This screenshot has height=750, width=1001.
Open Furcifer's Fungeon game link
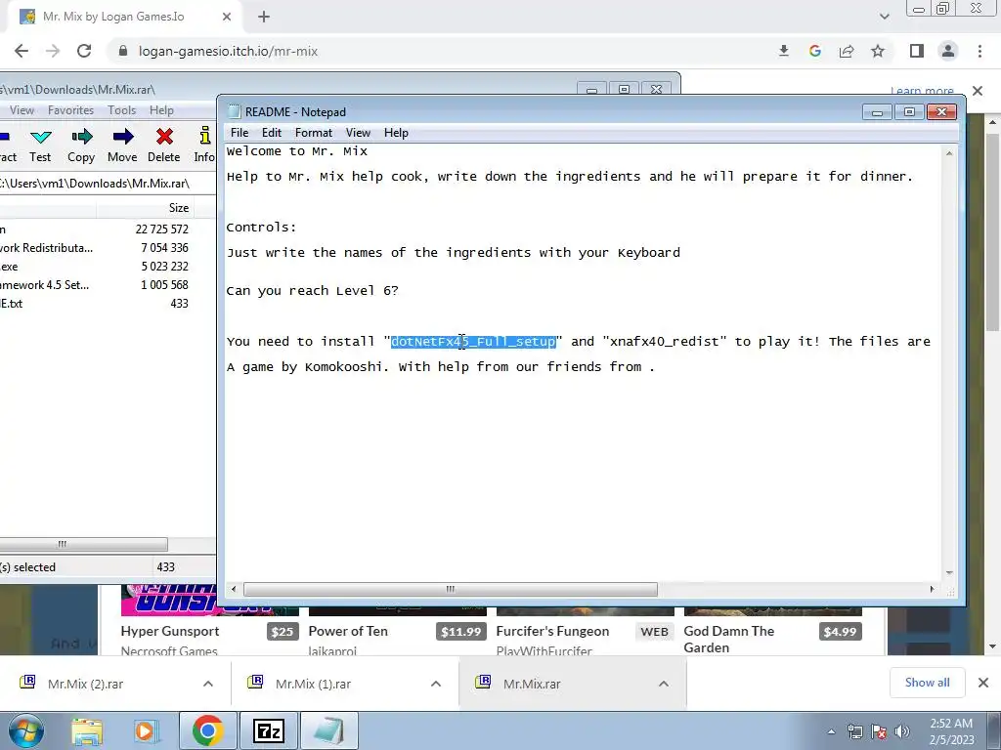553,631
